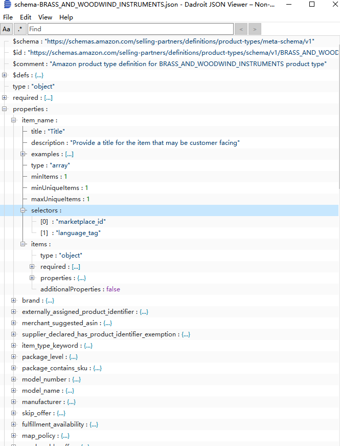The height and width of the screenshot is (446, 340).
Task: Go to next search result
Action: [x=255, y=29]
